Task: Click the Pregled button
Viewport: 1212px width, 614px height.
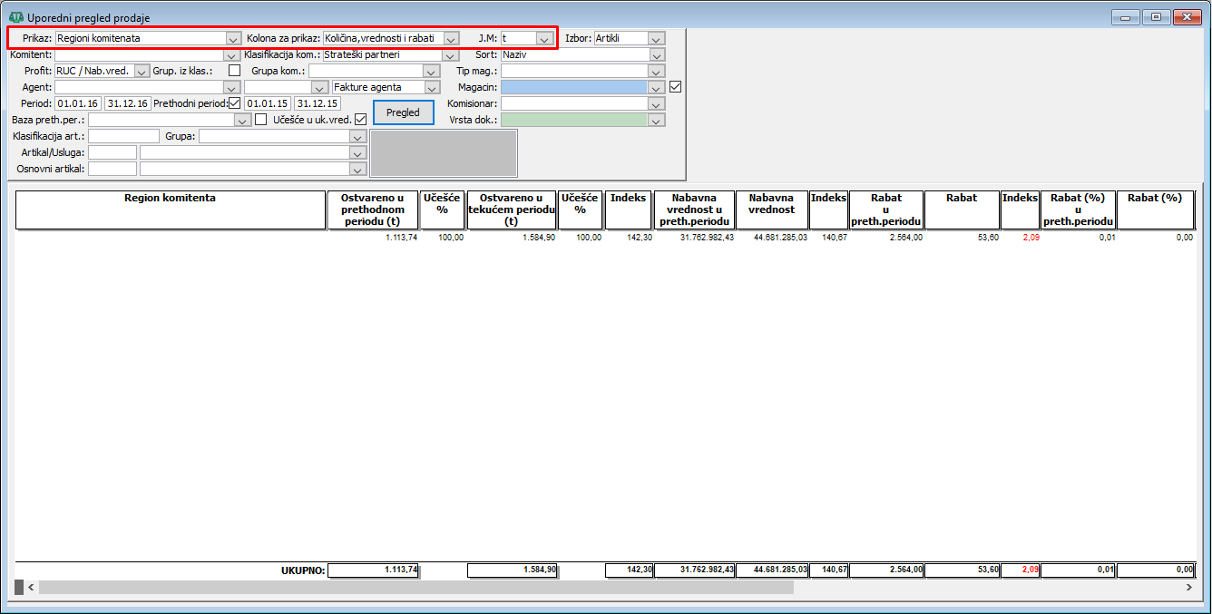Action: pos(404,112)
